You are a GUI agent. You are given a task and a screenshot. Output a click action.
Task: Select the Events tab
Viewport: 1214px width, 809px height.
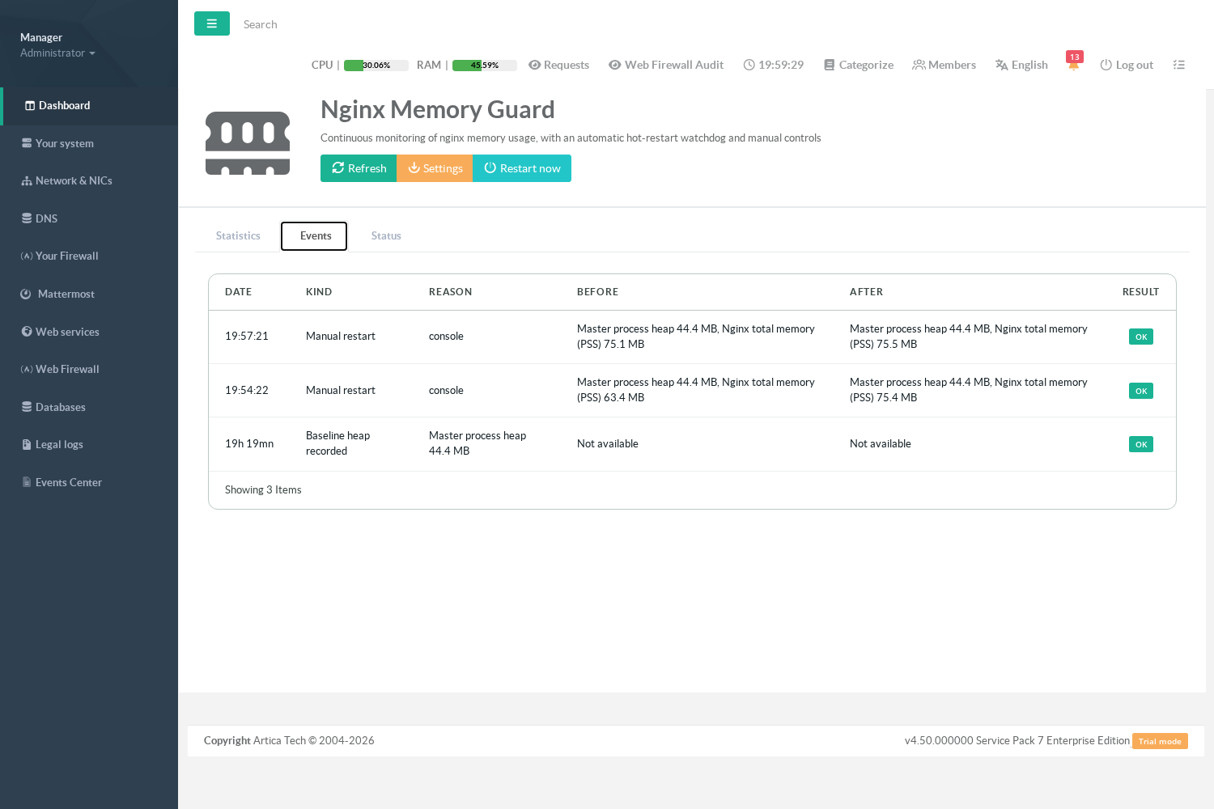tap(314, 236)
